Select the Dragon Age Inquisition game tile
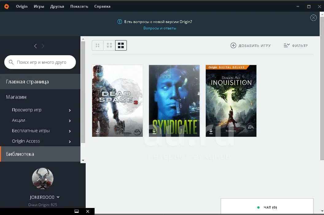Image resolution: width=324 pixels, height=215 pixels. tap(231, 101)
